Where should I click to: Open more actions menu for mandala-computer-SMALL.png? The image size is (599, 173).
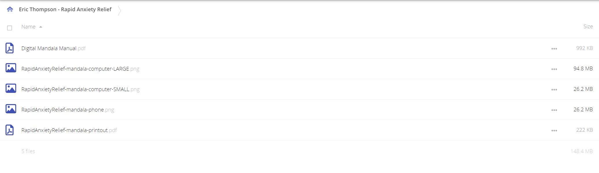coord(554,90)
